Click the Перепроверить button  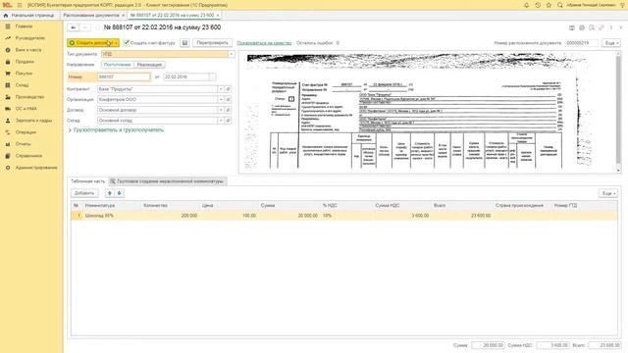click(x=212, y=43)
